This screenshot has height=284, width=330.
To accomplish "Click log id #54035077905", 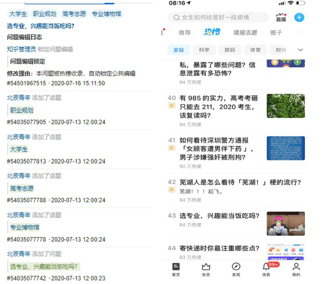I will coord(27,122).
